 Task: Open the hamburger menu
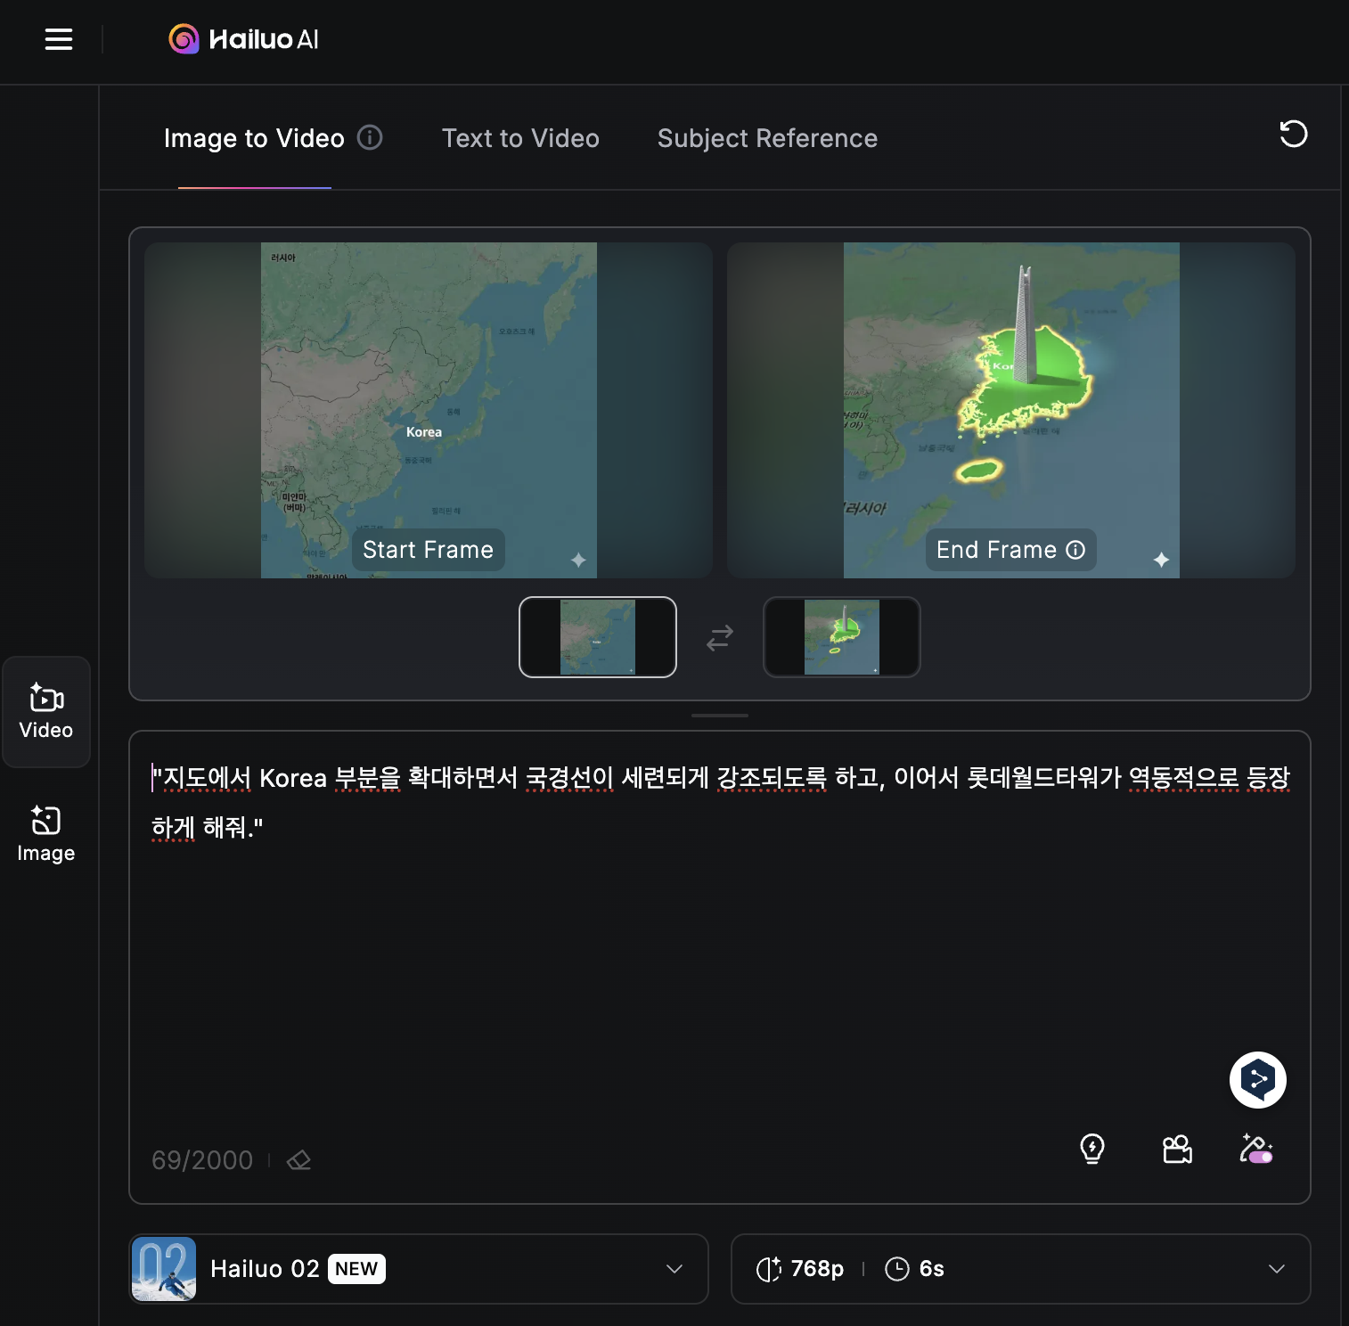(x=58, y=39)
